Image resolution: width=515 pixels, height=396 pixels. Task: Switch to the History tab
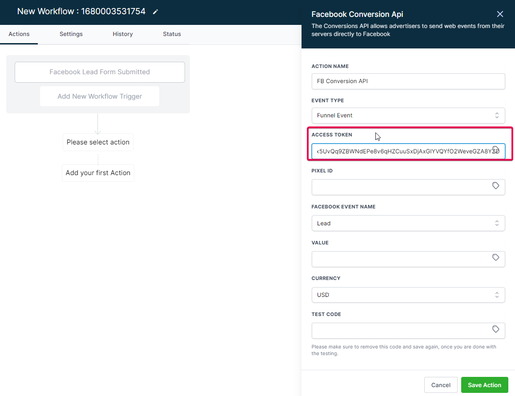coord(122,34)
